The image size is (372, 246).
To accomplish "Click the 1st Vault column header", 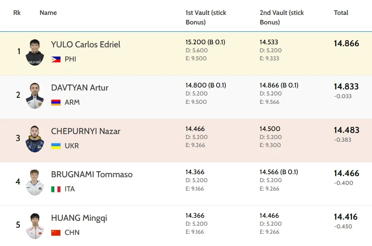I will coord(206,17).
